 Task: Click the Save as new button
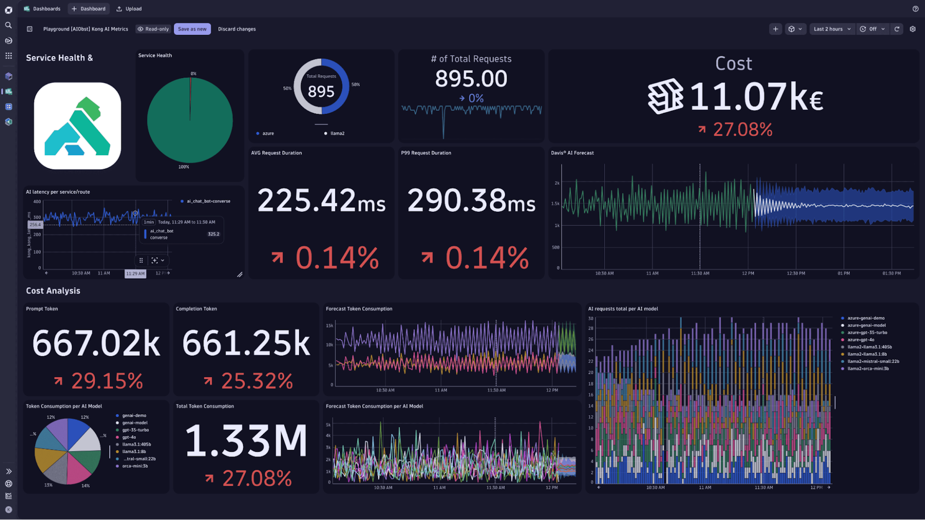192,29
